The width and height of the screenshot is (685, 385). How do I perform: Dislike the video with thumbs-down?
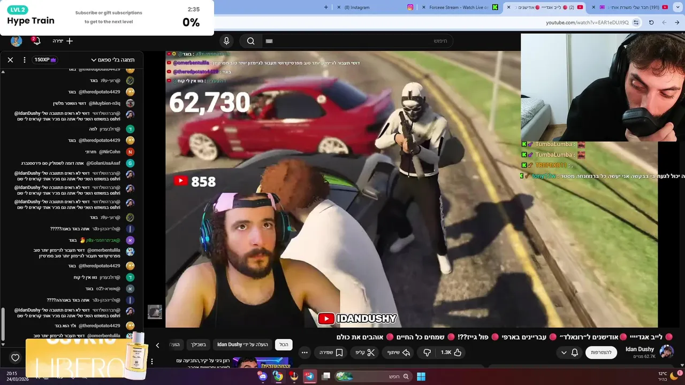pyautogui.click(x=427, y=352)
